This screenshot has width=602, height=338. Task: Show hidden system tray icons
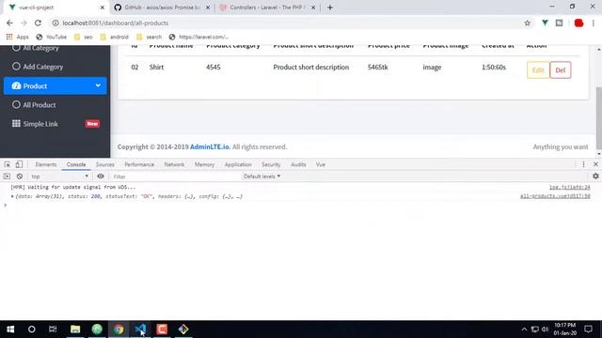pos(524,330)
